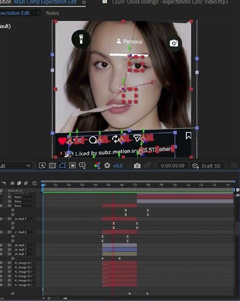This screenshot has height=301, width=240.
Task: Toggle mask and shape path visibility
Action: [x=62, y=166]
